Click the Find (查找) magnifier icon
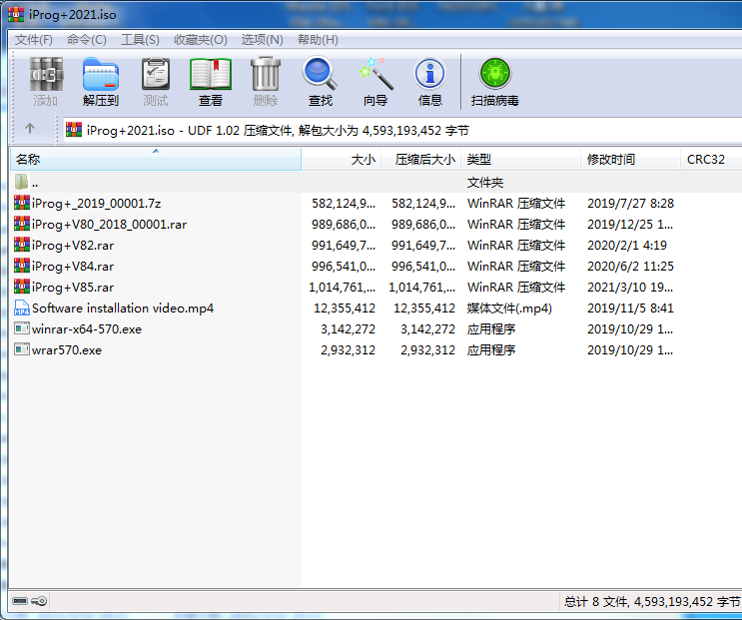 pos(320,74)
